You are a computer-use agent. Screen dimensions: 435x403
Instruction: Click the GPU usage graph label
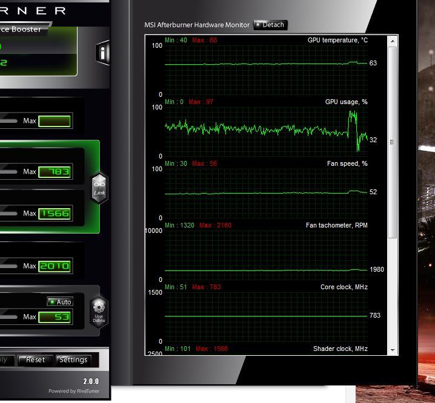346,102
